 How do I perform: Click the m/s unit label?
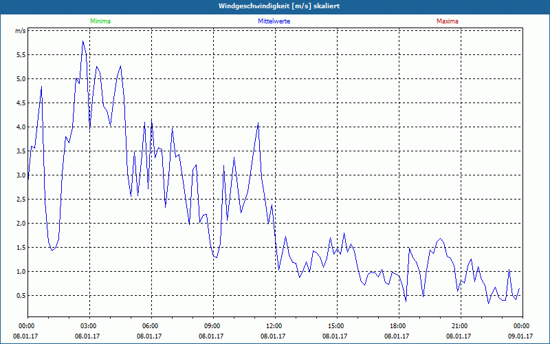[x=20, y=31]
